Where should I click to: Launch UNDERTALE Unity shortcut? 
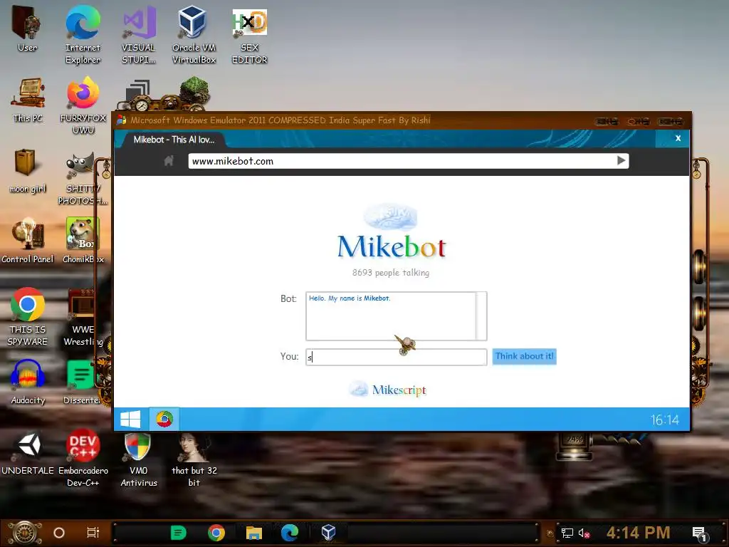coord(28,453)
